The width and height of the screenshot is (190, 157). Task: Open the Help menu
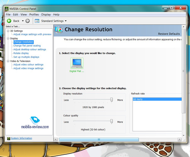pos(56,15)
